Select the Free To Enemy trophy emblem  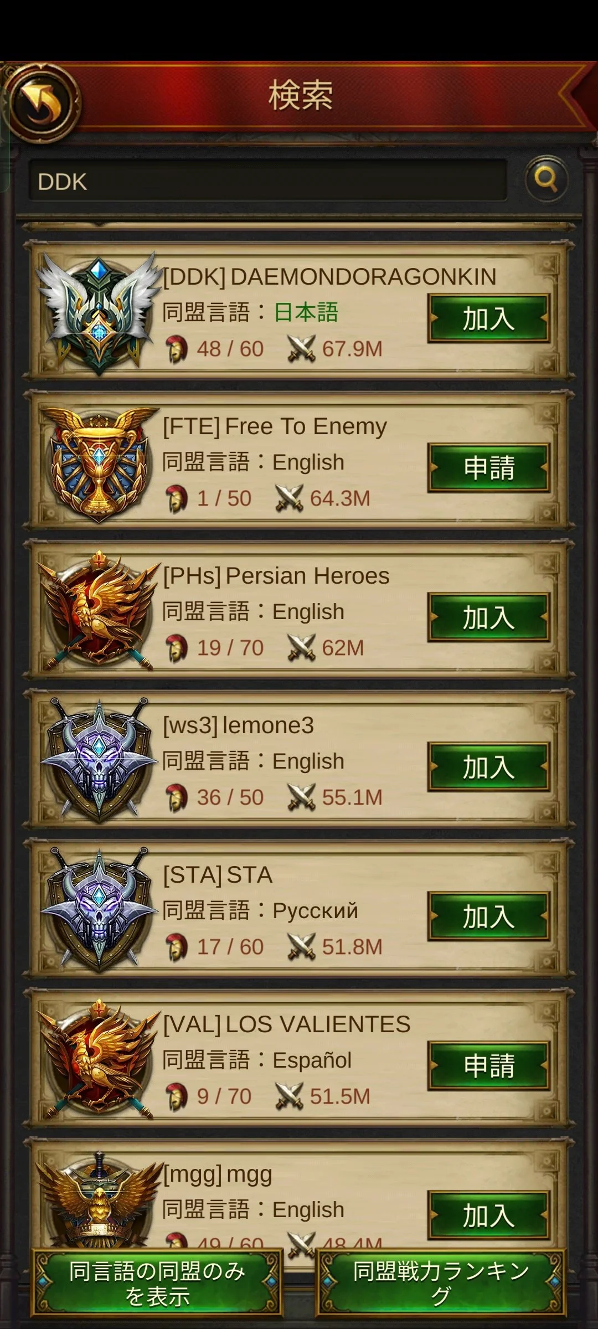pyautogui.click(x=99, y=464)
